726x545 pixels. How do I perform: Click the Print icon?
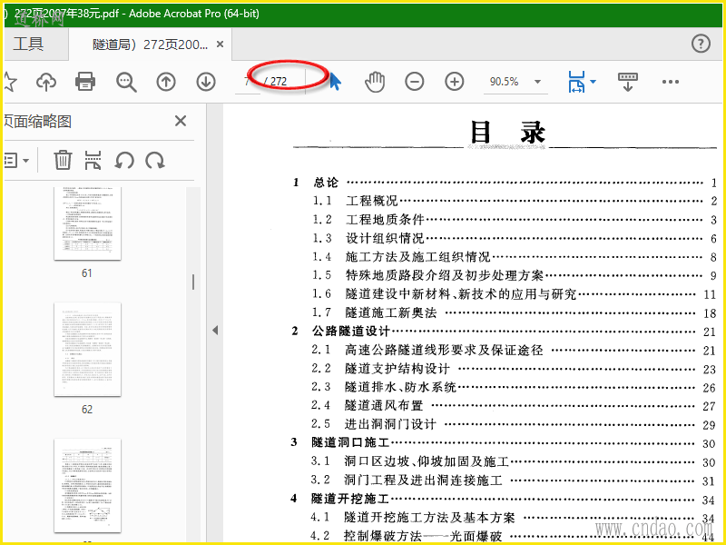(x=85, y=82)
